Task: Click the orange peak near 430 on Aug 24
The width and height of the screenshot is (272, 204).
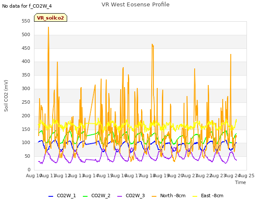Action: [231, 54]
